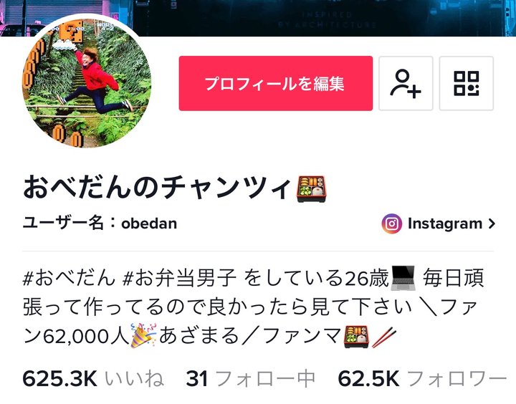Click the chopsticks emoji in bio
516x404 pixels.
[383, 337]
